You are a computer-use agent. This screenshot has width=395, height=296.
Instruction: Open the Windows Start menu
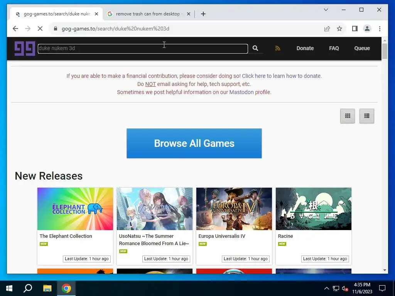[9, 288]
